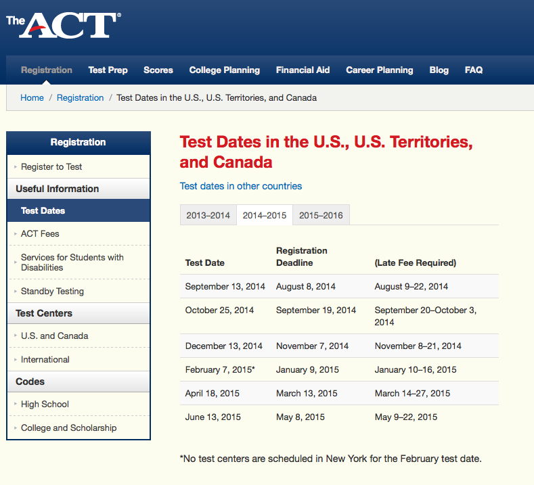
Task: Click Registration breadcrumb link
Action: [80, 97]
